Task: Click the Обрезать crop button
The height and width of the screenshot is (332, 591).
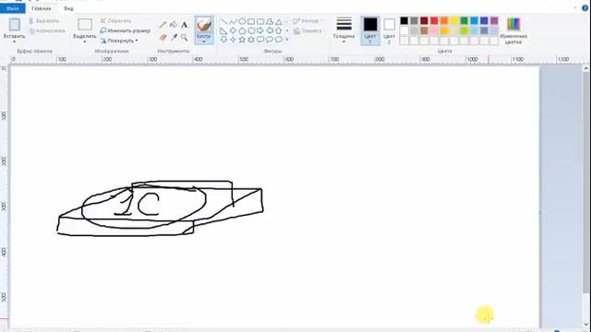Action: click(116, 20)
